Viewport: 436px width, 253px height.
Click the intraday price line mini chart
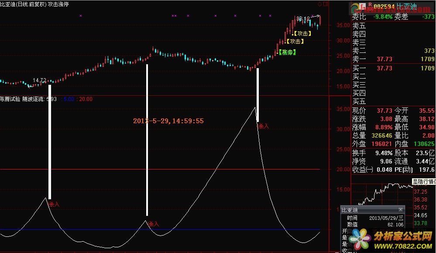pos(385,194)
